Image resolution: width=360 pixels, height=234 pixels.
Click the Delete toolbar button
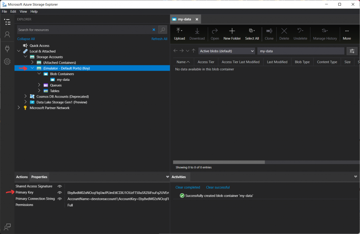coord(284,34)
